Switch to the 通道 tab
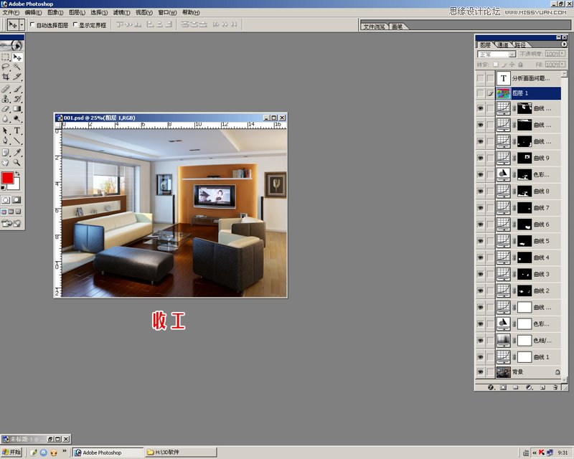The width and height of the screenshot is (574, 459). pyautogui.click(x=503, y=45)
